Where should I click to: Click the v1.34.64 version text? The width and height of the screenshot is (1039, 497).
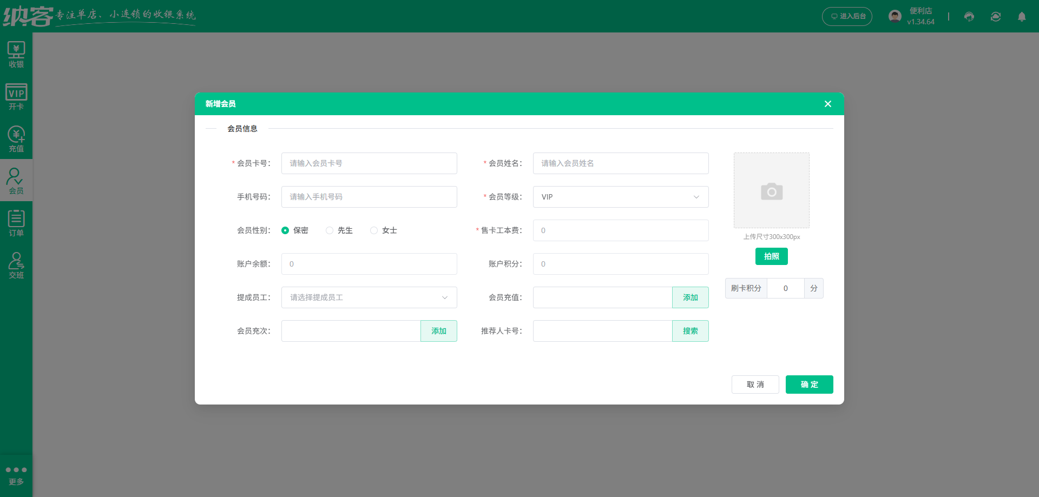click(x=921, y=22)
